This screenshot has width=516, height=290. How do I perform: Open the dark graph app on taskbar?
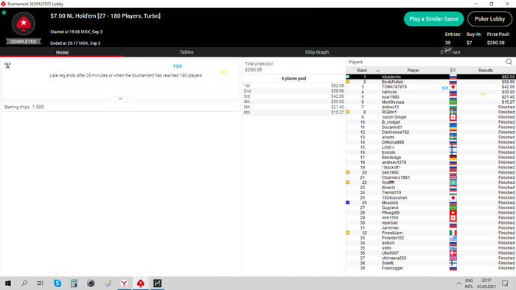157,283
